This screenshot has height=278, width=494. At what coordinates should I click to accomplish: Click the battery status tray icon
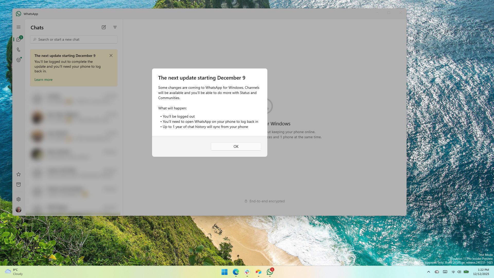466,272
